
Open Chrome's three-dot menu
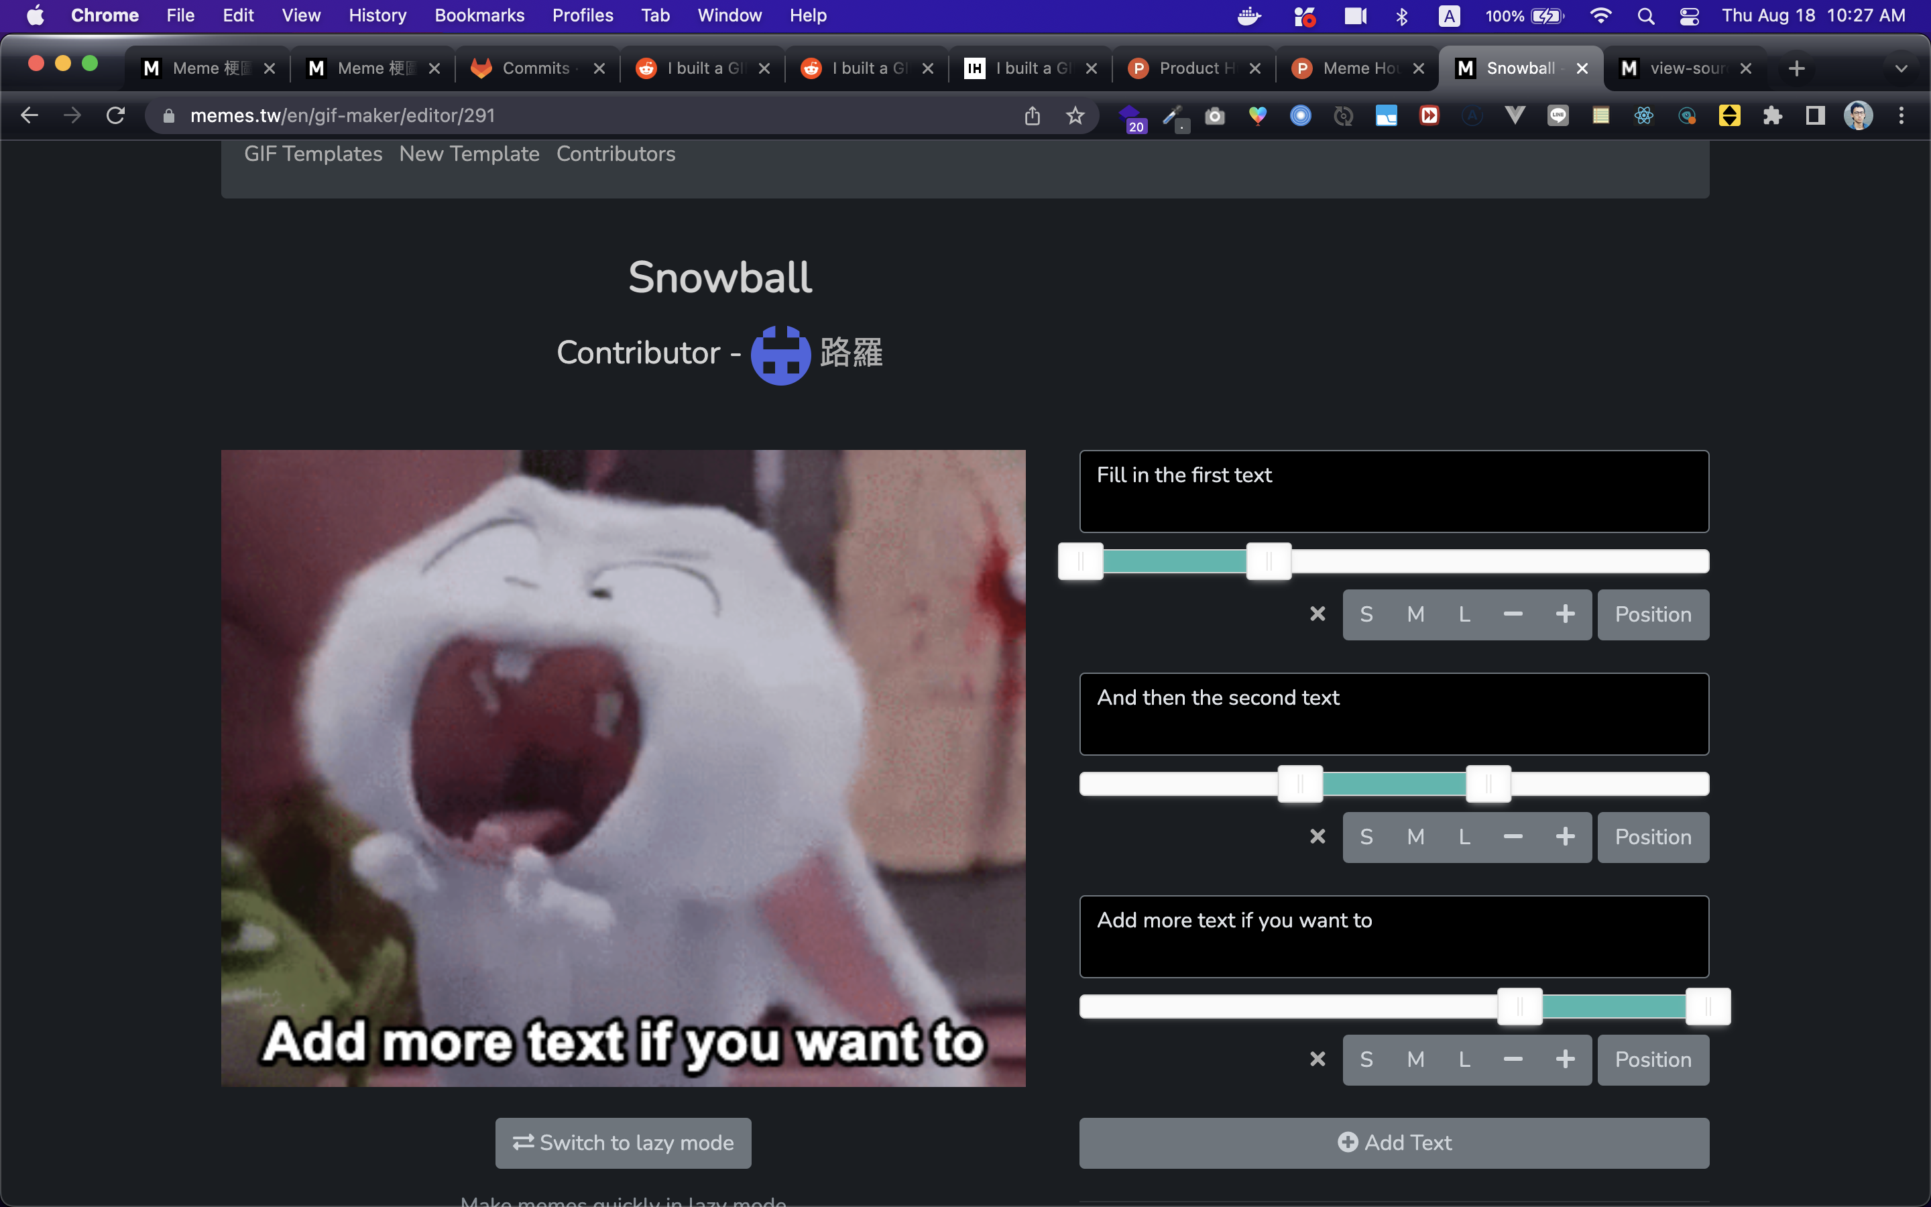pyautogui.click(x=1901, y=116)
